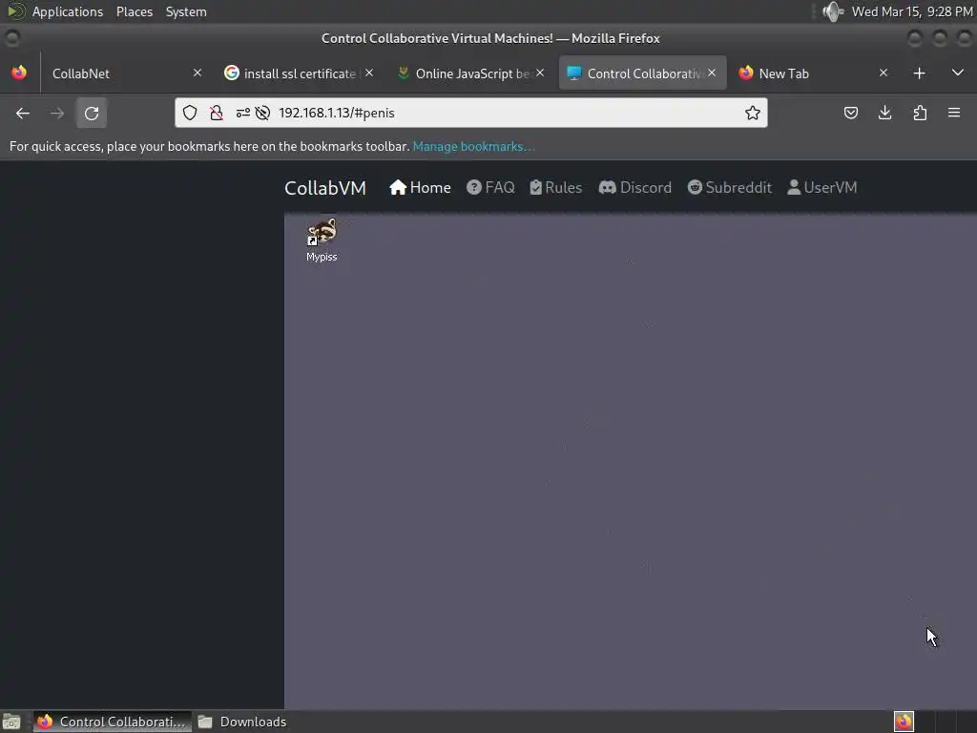This screenshot has width=977, height=733.
Task: Select the Control Collaborative tab
Action: click(x=642, y=73)
